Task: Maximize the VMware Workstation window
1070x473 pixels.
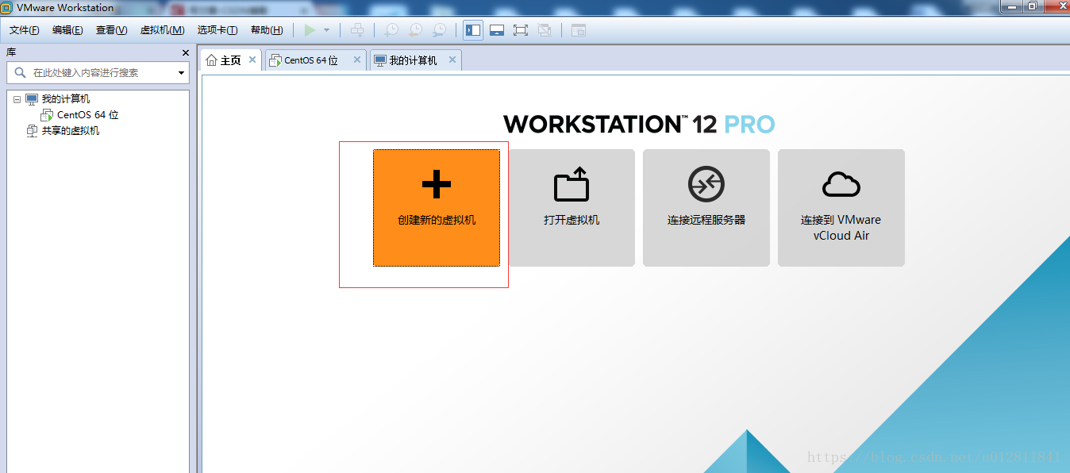Action: [x=1032, y=6]
